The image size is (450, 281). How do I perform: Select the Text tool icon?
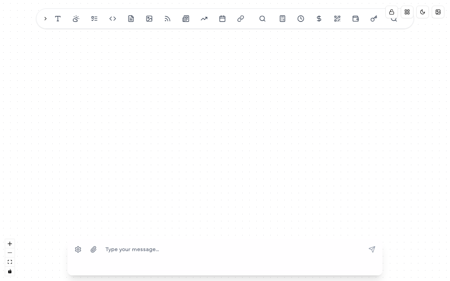click(58, 19)
